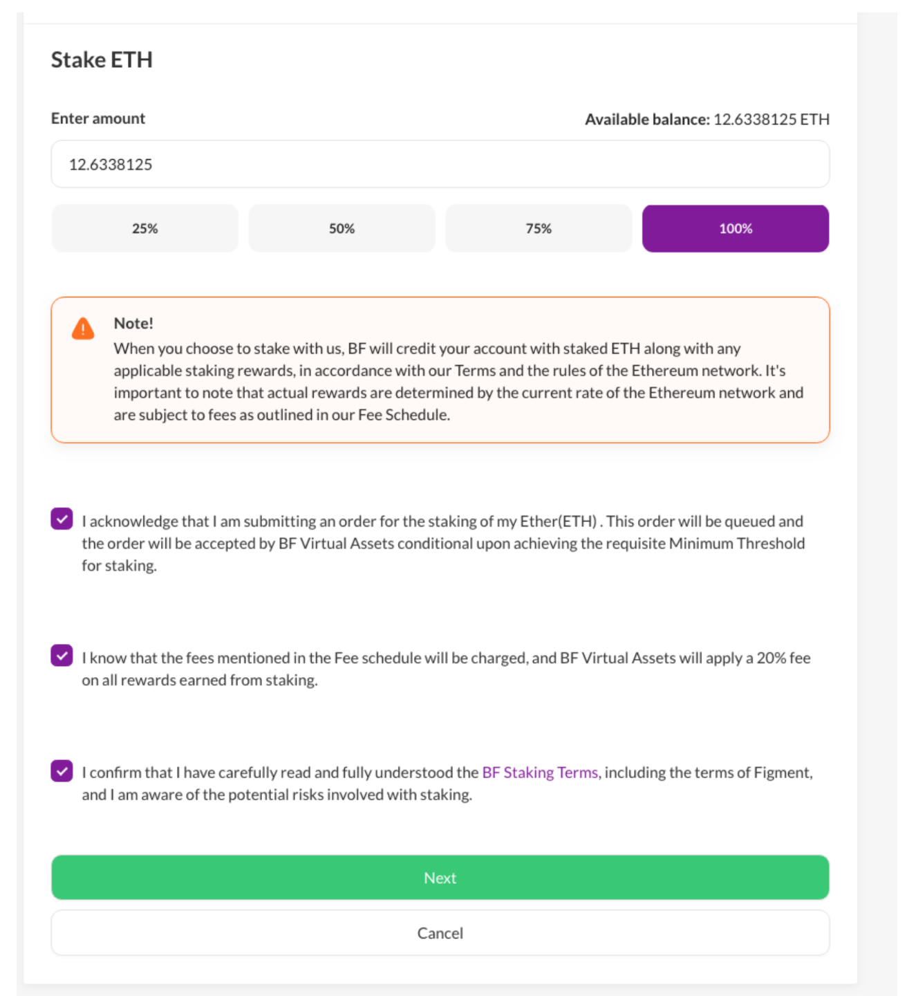
Task: Uncheck the staking order acknowledgement checkbox
Action: point(62,519)
